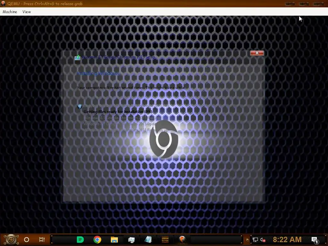Open the 8:22 AM clock
Image resolution: width=328 pixels, height=246 pixels.
pos(287,240)
